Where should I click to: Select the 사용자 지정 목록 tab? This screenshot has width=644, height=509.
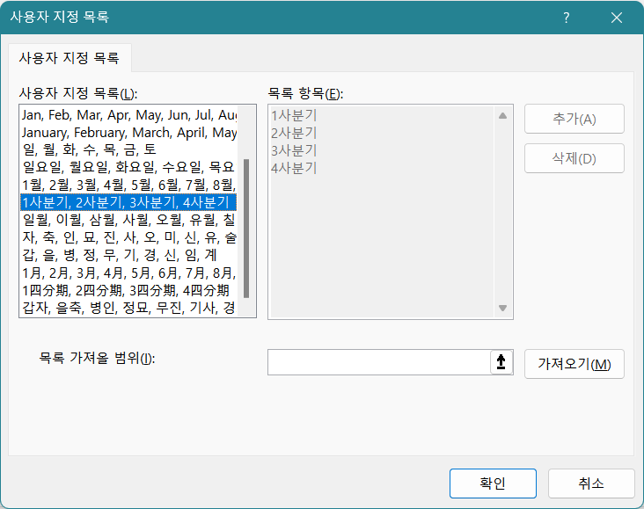coord(69,58)
